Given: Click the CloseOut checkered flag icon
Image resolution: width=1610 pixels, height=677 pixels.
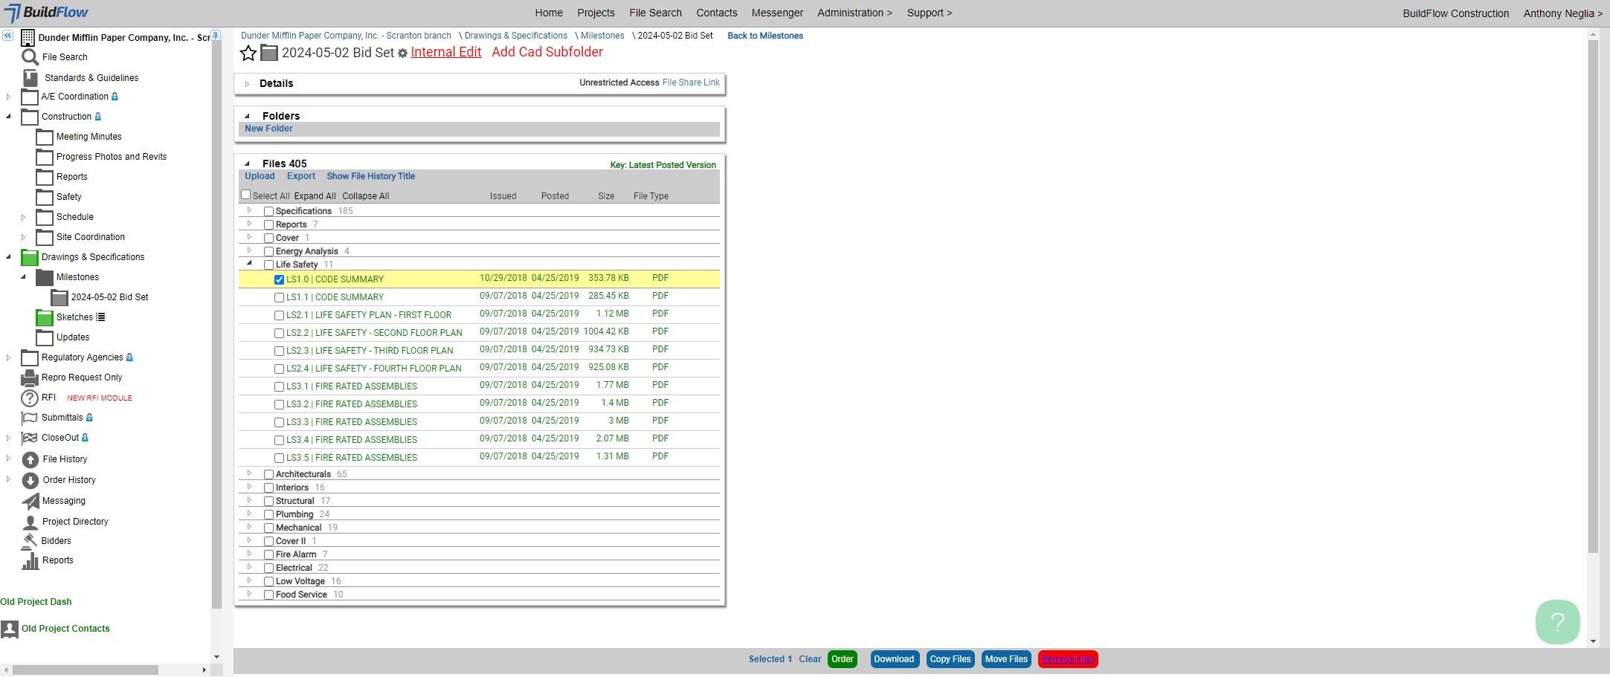Looking at the screenshot, I should tap(30, 438).
